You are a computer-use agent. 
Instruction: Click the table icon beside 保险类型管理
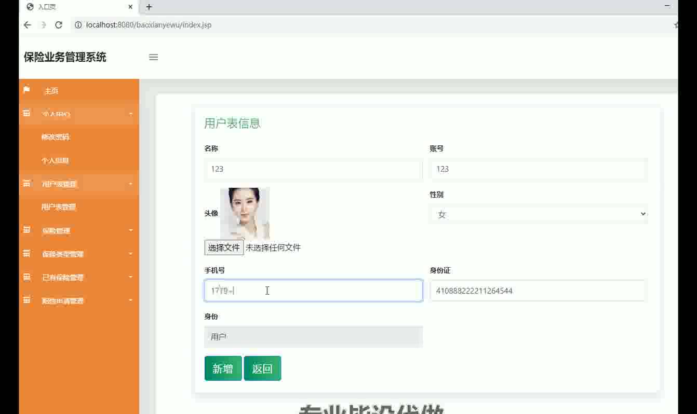click(26, 254)
